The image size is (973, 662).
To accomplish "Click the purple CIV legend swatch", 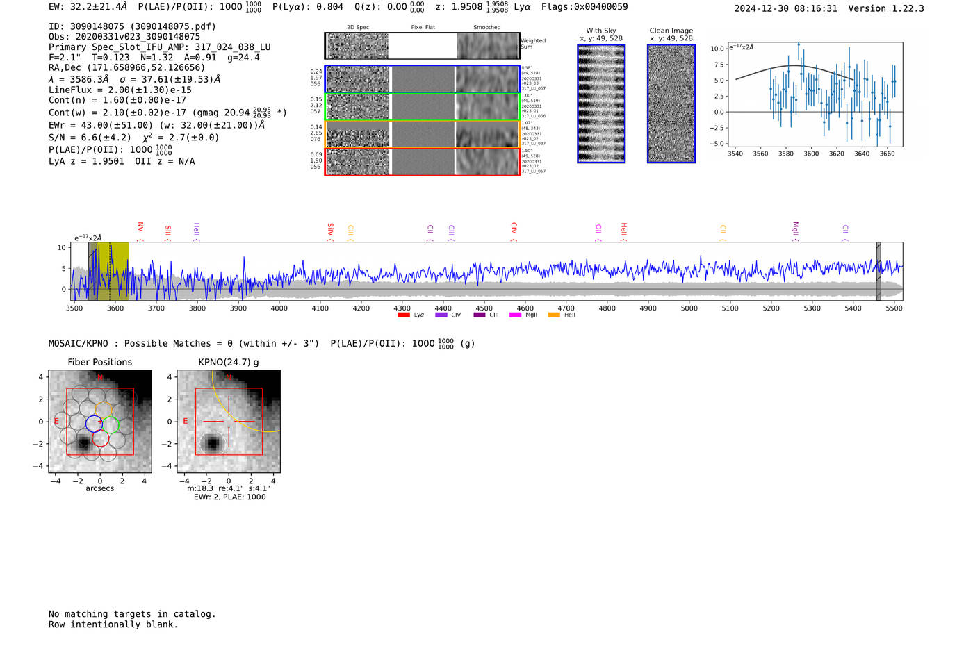I will tap(441, 315).
